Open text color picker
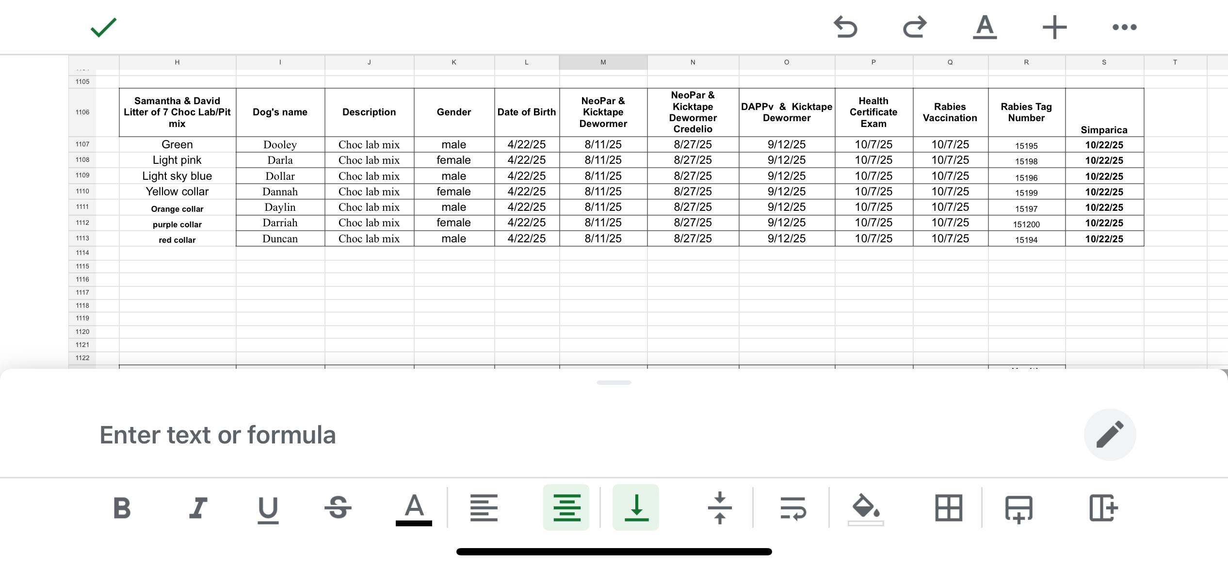The width and height of the screenshot is (1228, 567). 414,508
